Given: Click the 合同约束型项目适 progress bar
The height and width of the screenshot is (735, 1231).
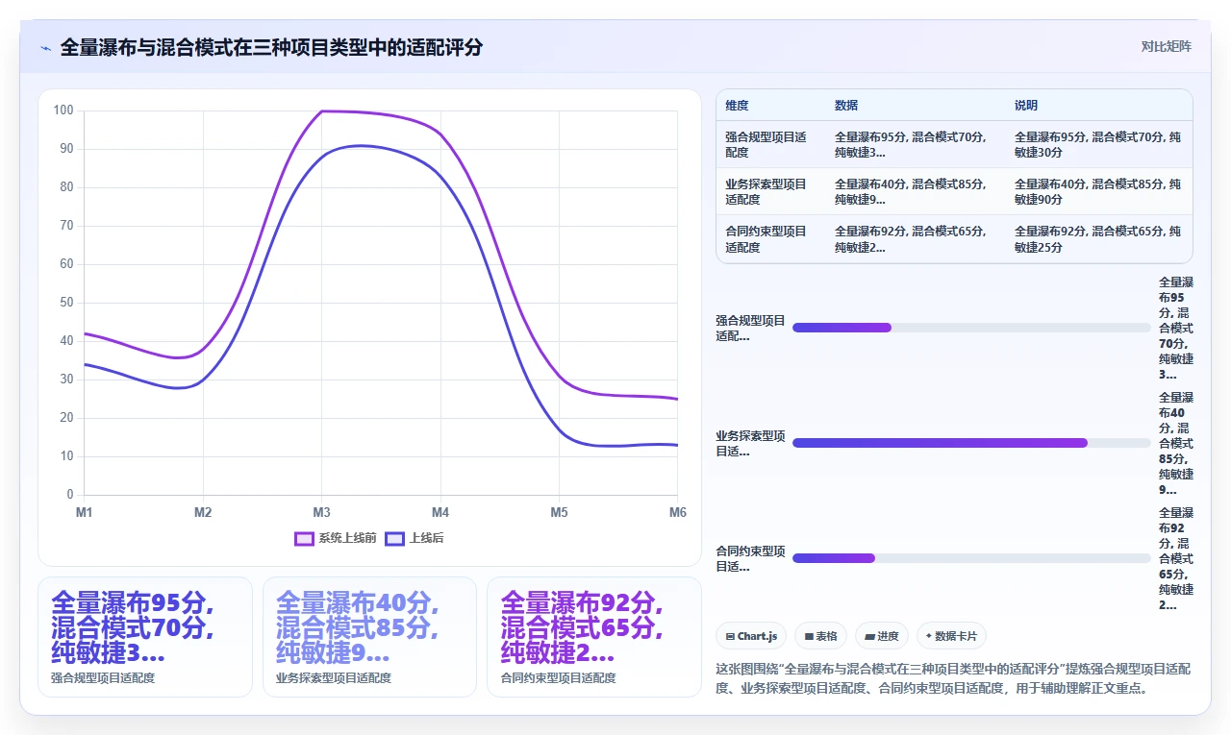Looking at the screenshot, I should point(971,558).
